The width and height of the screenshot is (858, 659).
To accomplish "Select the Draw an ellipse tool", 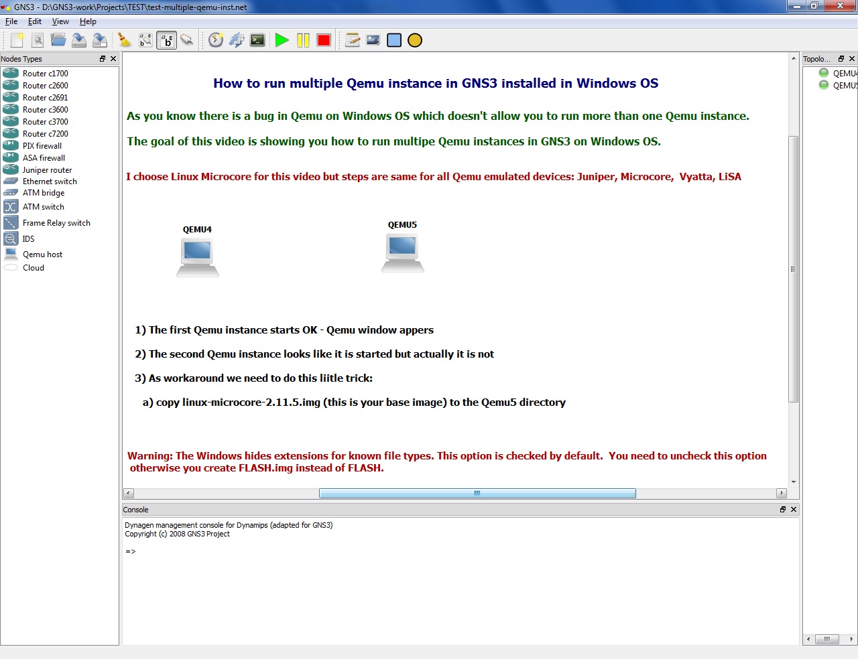I will (415, 40).
